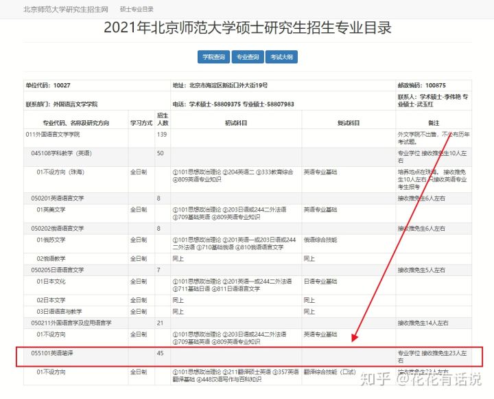Click the 专业查询 button
Viewport: 494px width, 399px height.
click(248, 57)
